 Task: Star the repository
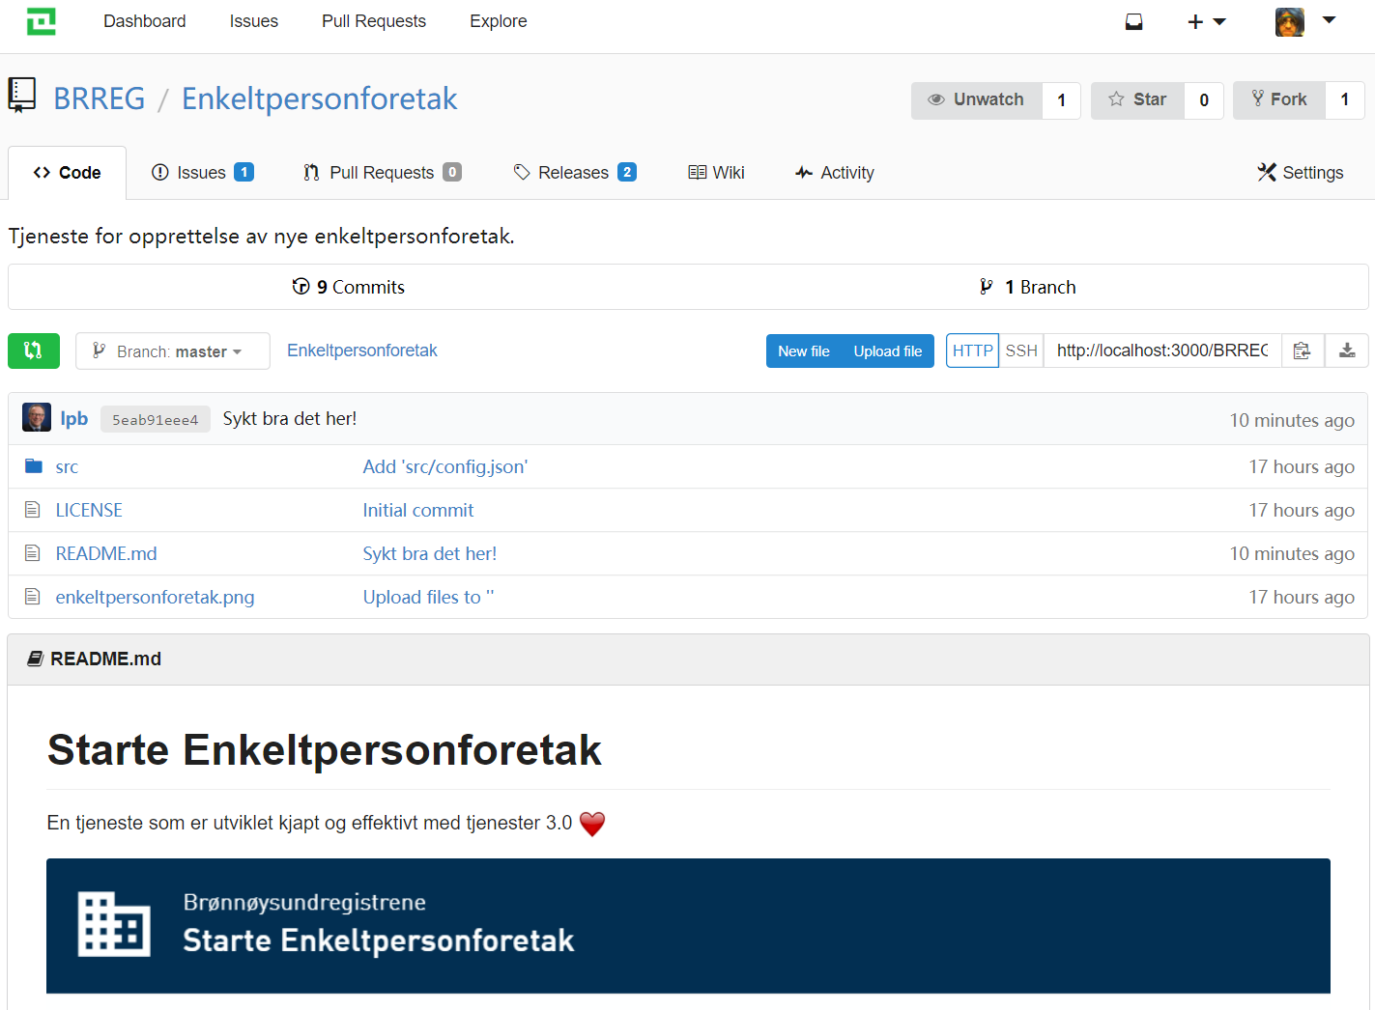pos(1137,100)
